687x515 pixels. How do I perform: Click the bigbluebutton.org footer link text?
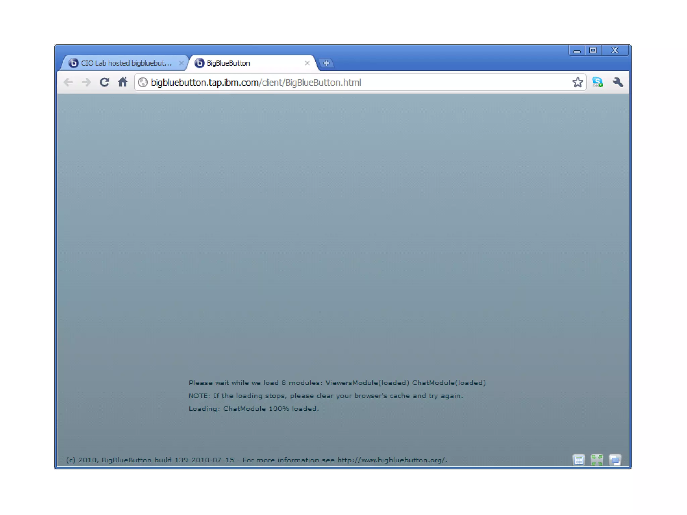(x=391, y=460)
